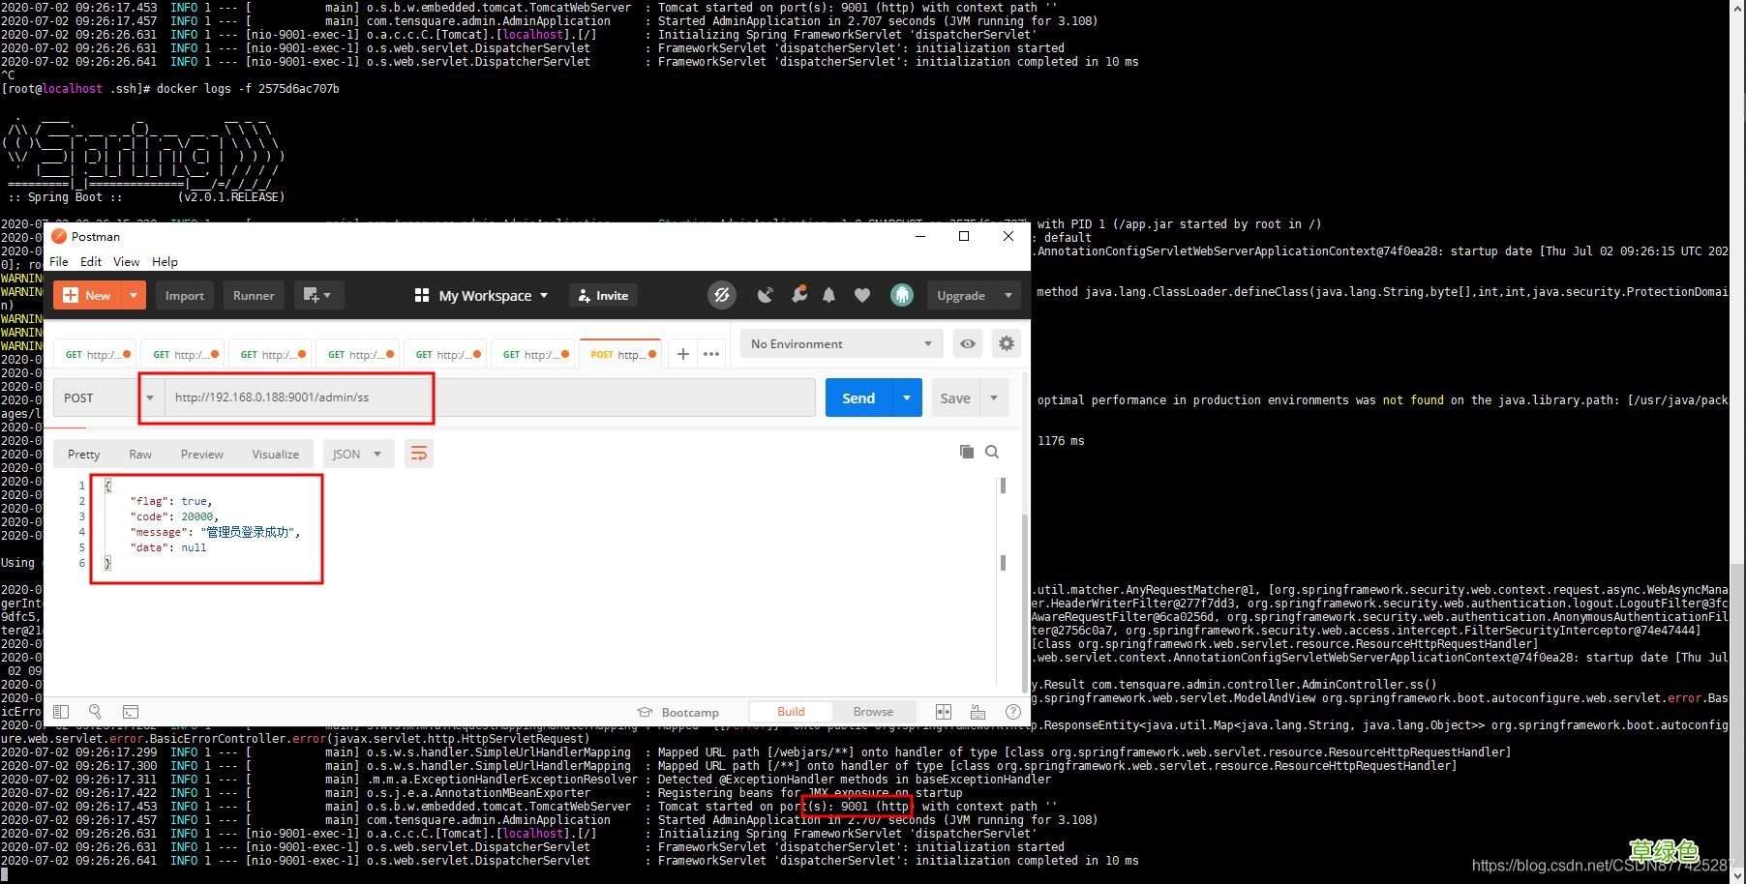Image resolution: width=1746 pixels, height=884 pixels.
Task: Open the user avatar profile icon
Action: pos(901,295)
